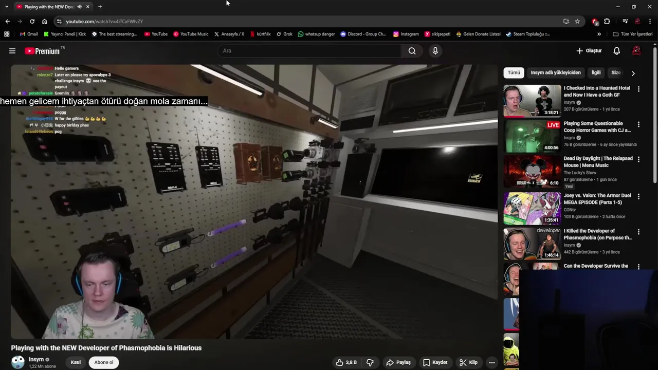The width and height of the screenshot is (658, 370).
Task: Start voice search with the microphone
Action: [435, 51]
